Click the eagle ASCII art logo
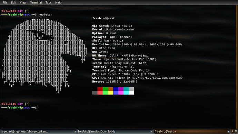The height and width of the screenshot is (134, 238). (x=44, y=56)
